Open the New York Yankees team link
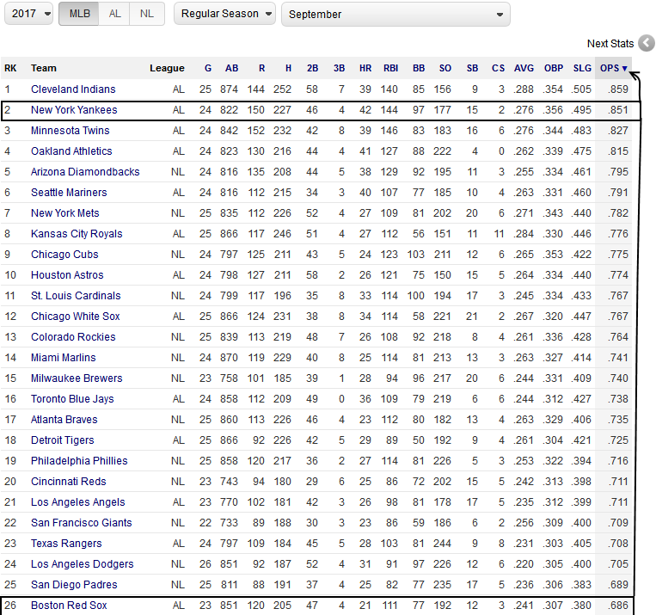656x615 pixels. click(74, 110)
